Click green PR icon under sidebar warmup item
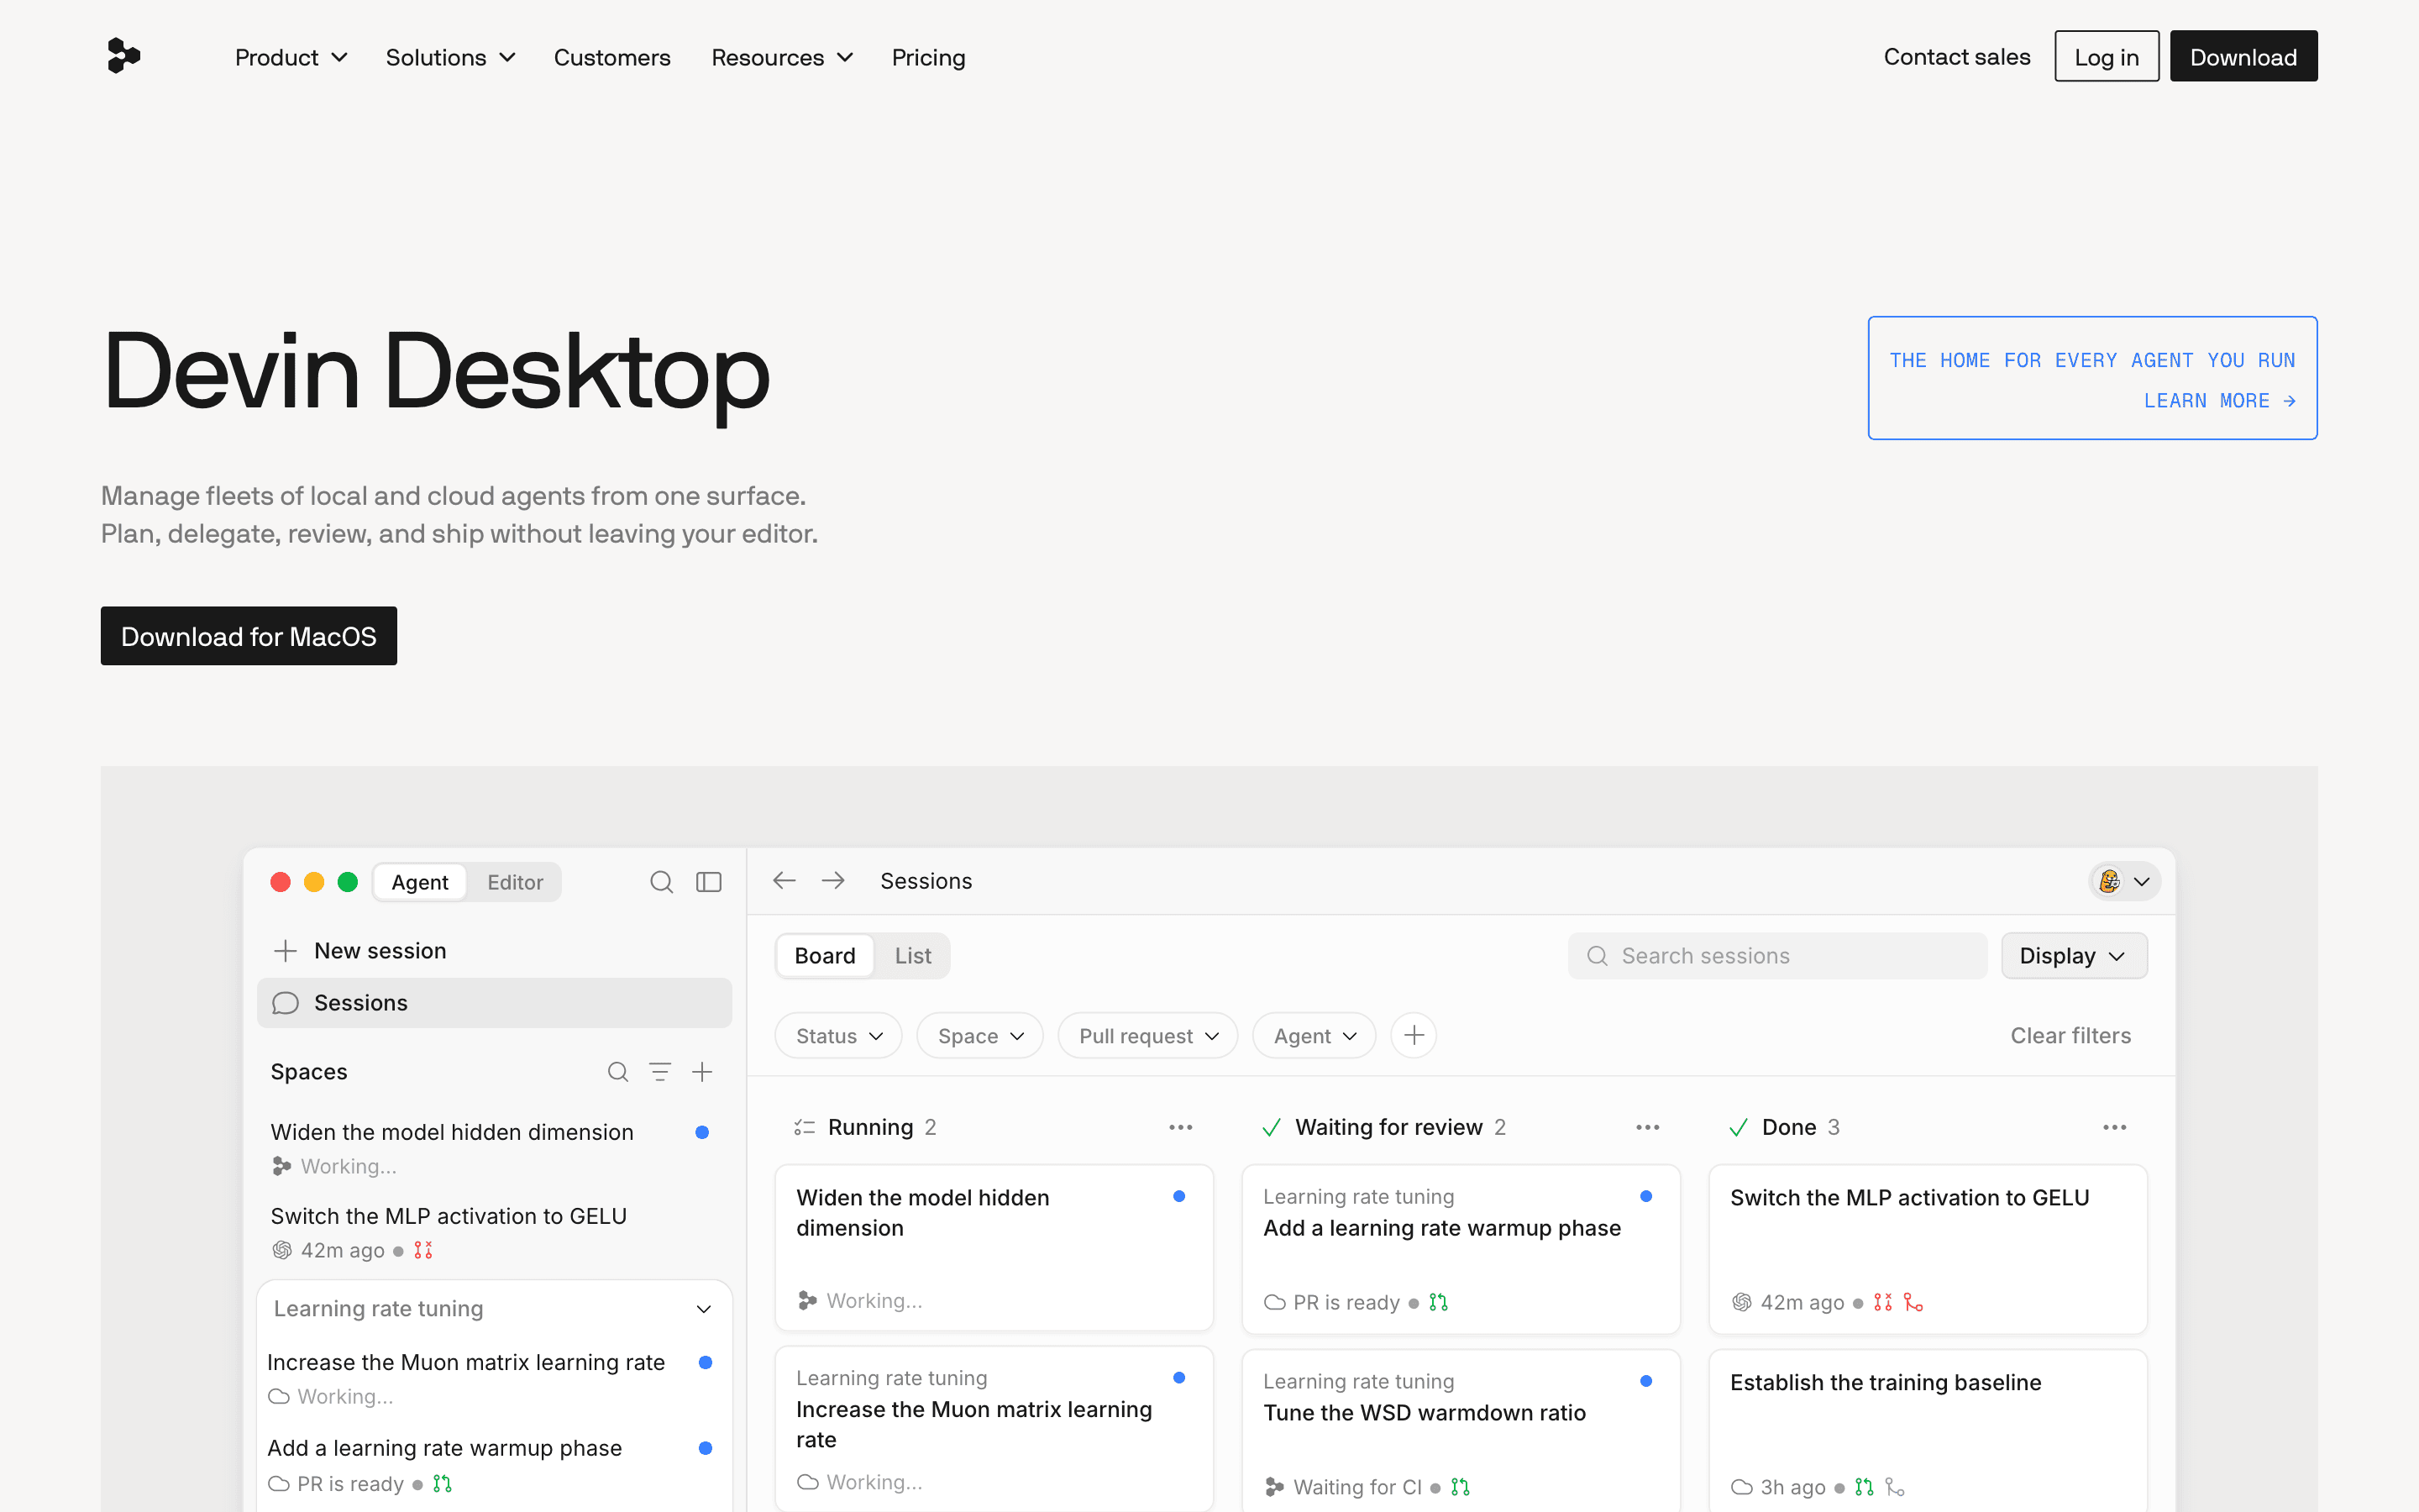Screen dimensions: 2419x1512 [442, 1484]
